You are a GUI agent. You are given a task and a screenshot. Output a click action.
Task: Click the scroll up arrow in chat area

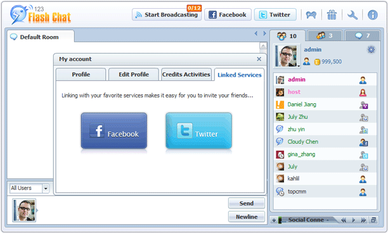pos(263,46)
